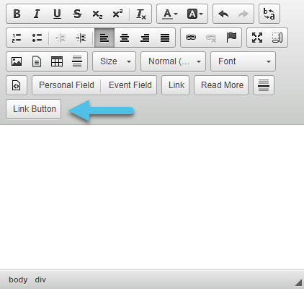Toggle Justify alignment
The height and width of the screenshot is (289, 304).
click(x=165, y=38)
